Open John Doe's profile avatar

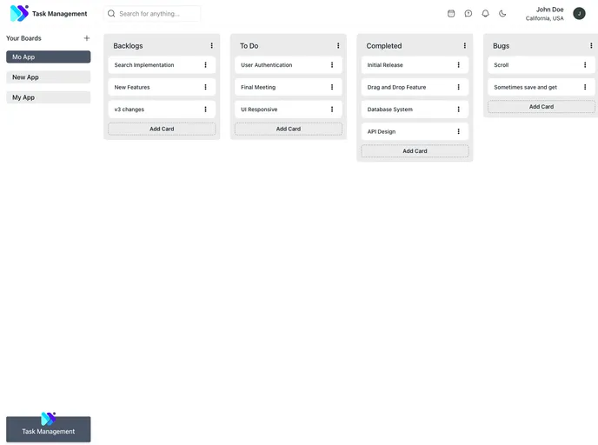579,14
